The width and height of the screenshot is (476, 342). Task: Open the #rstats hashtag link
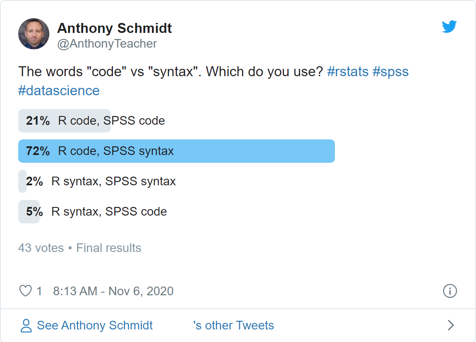point(348,72)
